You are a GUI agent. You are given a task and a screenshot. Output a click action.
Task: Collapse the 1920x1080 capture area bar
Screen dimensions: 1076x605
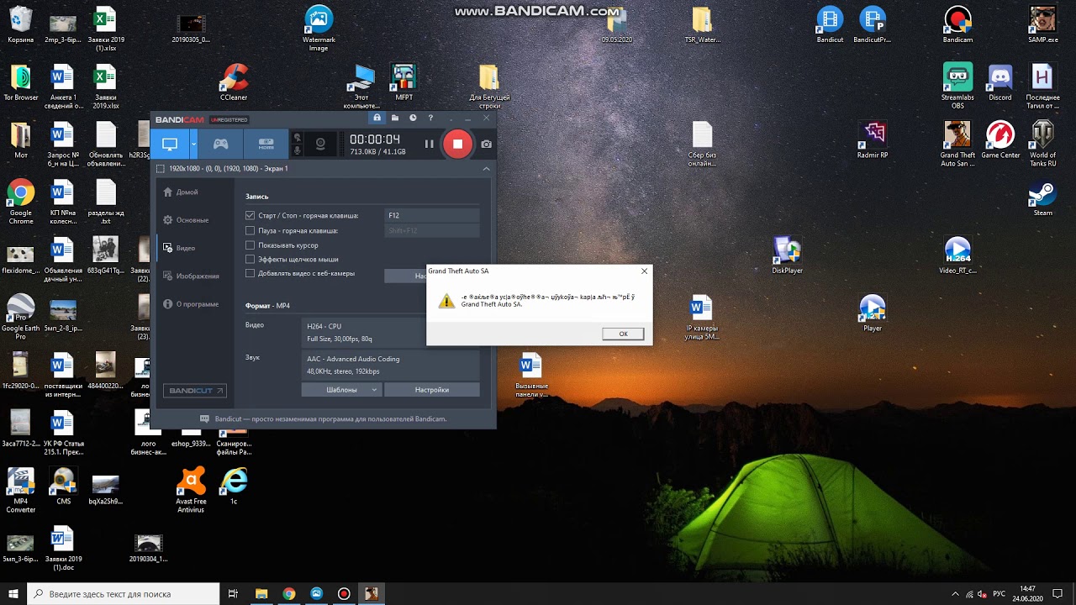pos(486,168)
